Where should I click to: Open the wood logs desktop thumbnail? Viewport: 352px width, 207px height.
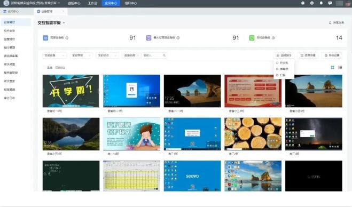click(x=253, y=134)
